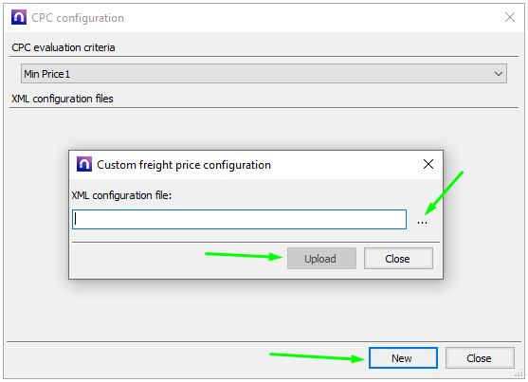Click the resize grip in the window corner
The height and width of the screenshot is (382, 528).
pyautogui.click(x=519, y=373)
